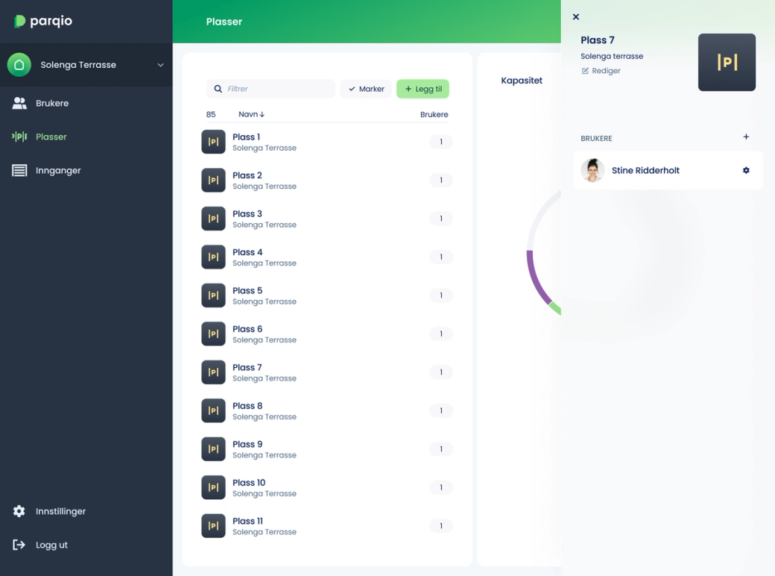Viewport: 775px width, 576px height.
Task: Click the Logg ut exit icon
Action: tap(19, 545)
